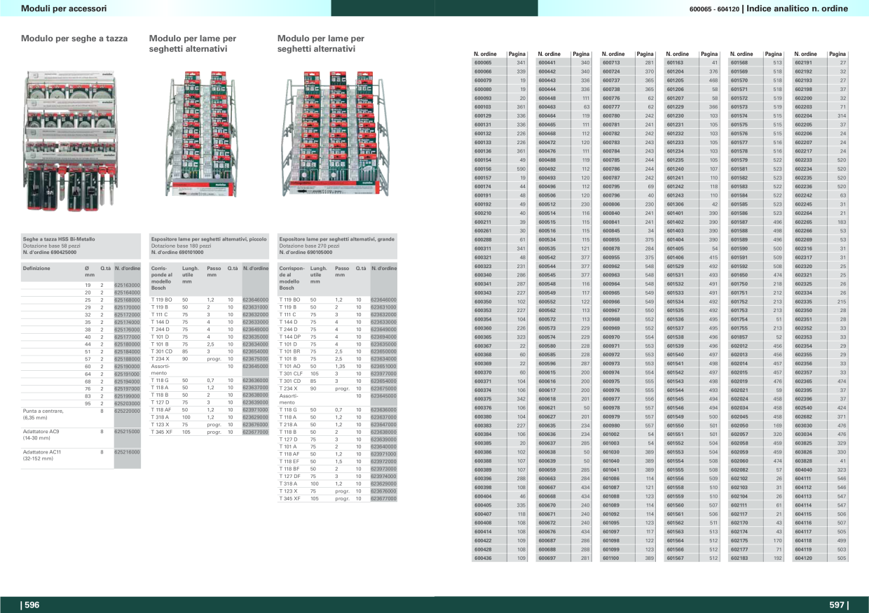Click model 'T 301 CLF' row label

click(292, 374)
